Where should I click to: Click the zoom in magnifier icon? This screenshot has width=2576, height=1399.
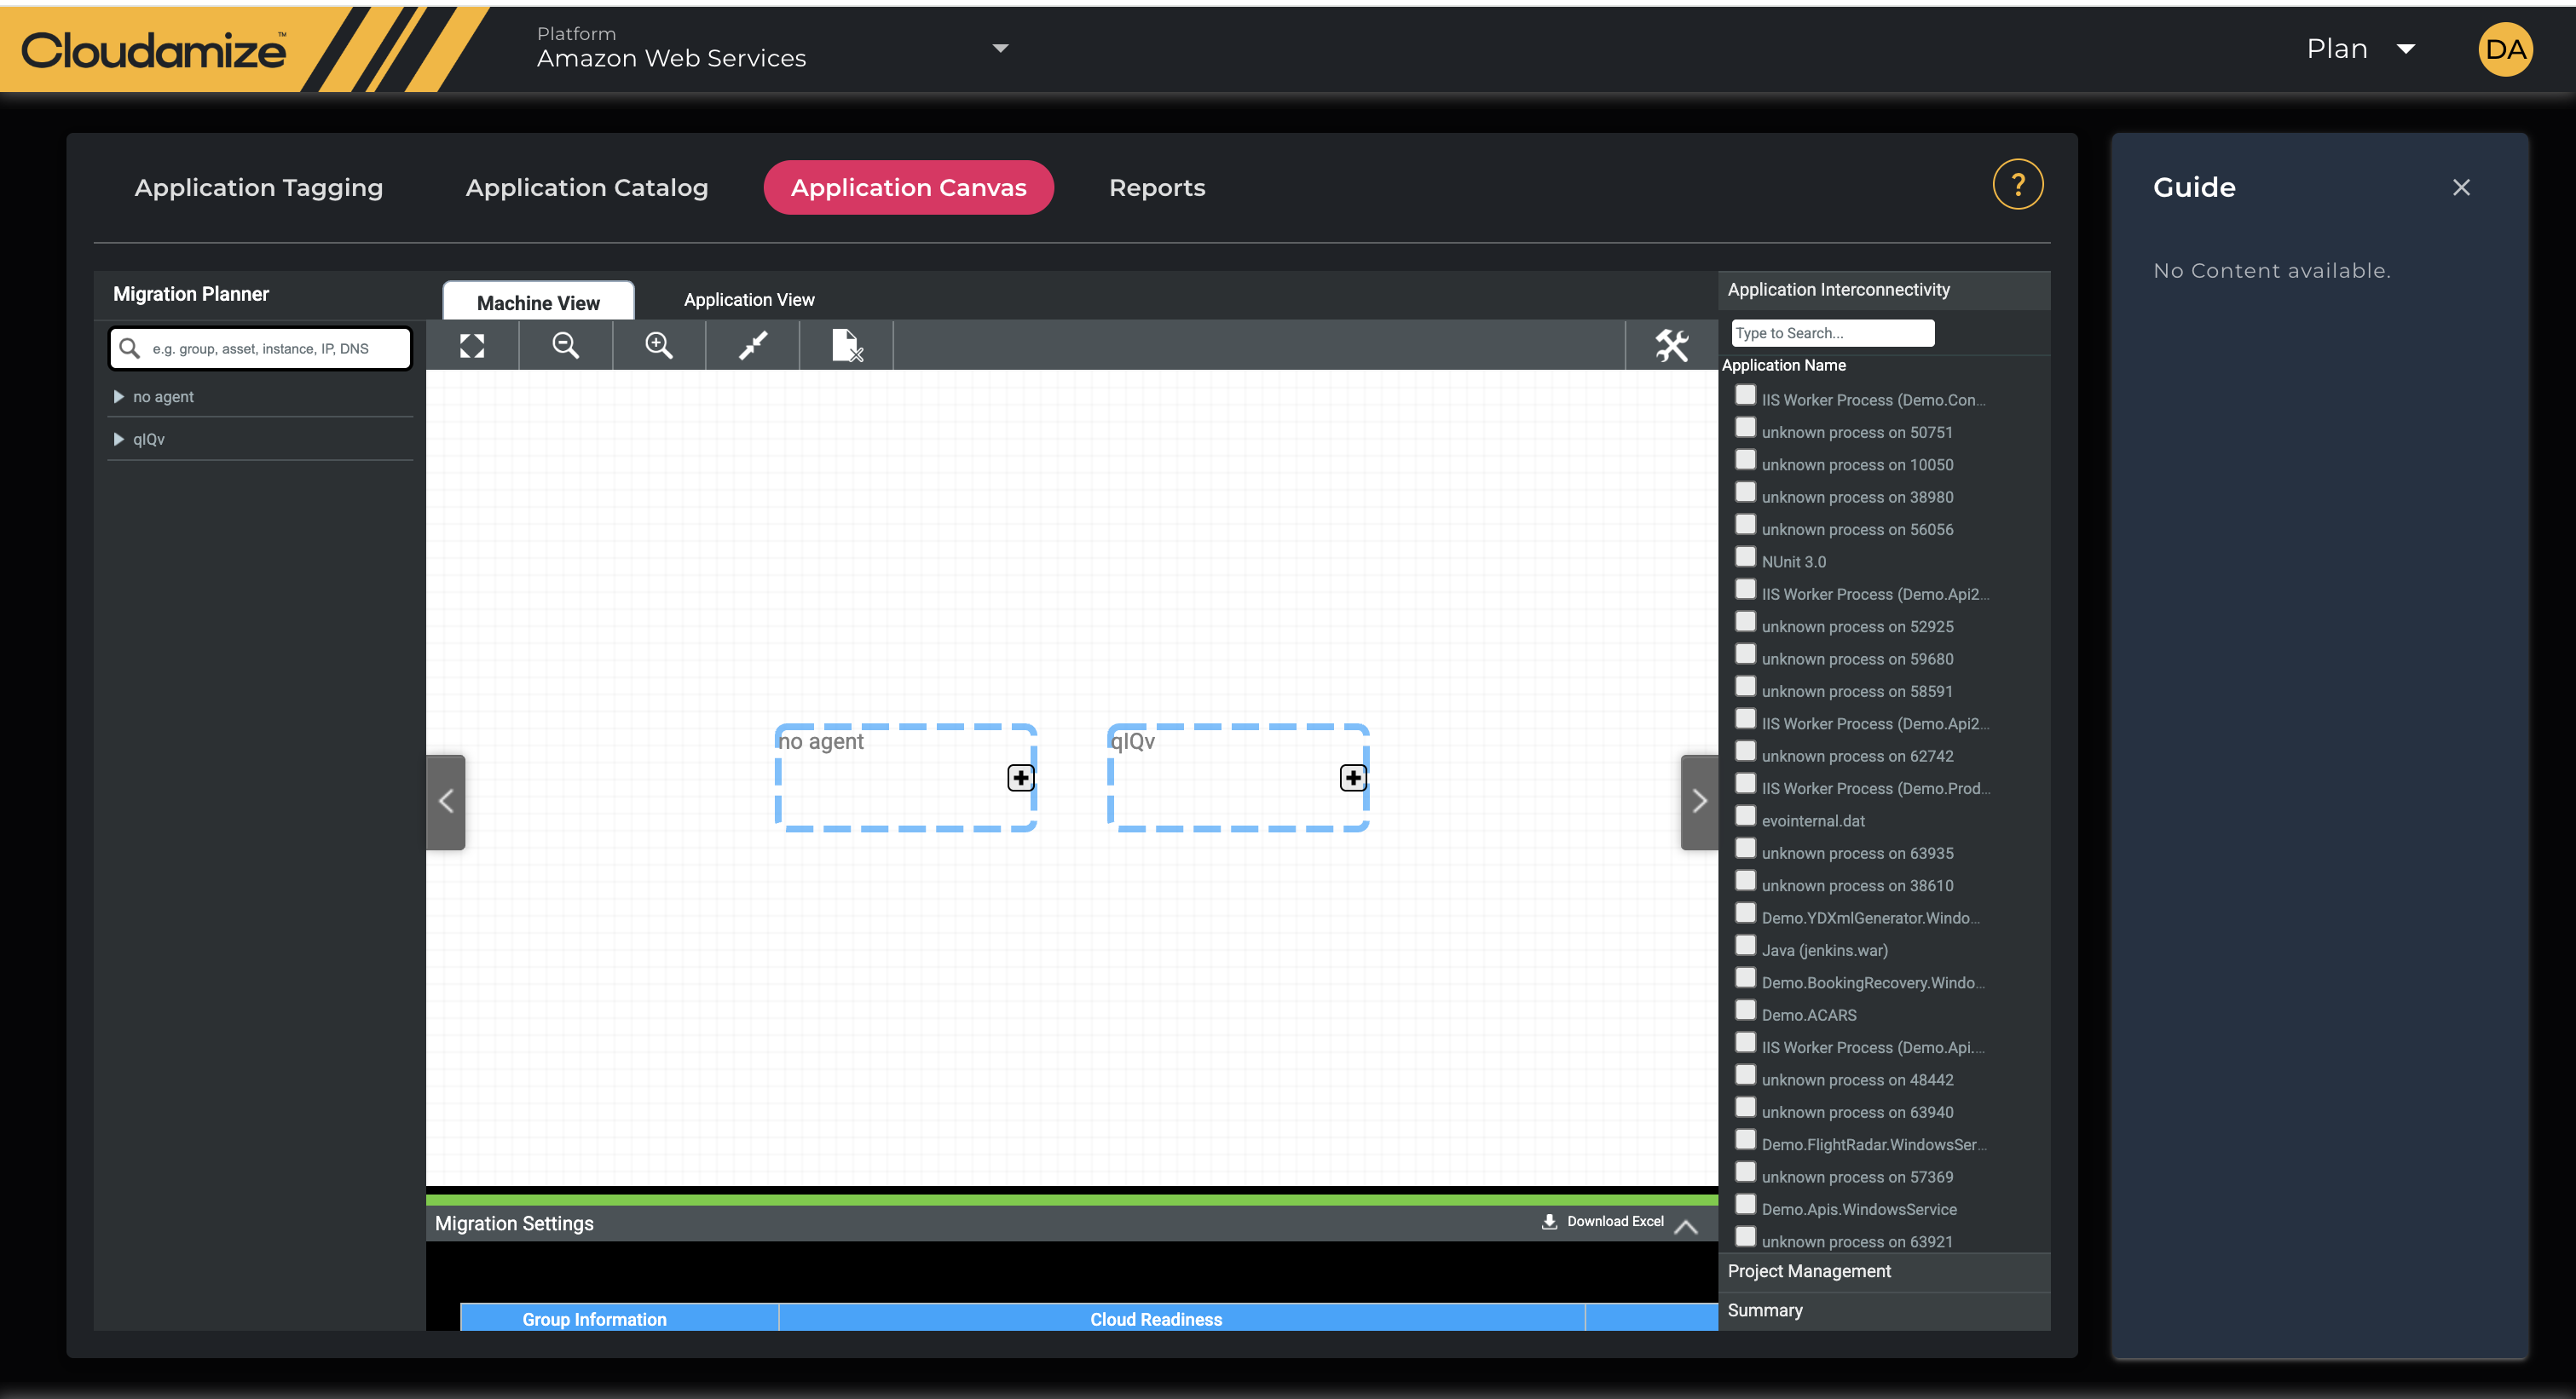click(x=658, y=346)
